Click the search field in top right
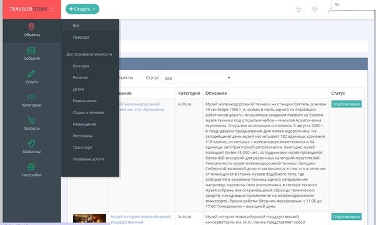 [354, 4]
